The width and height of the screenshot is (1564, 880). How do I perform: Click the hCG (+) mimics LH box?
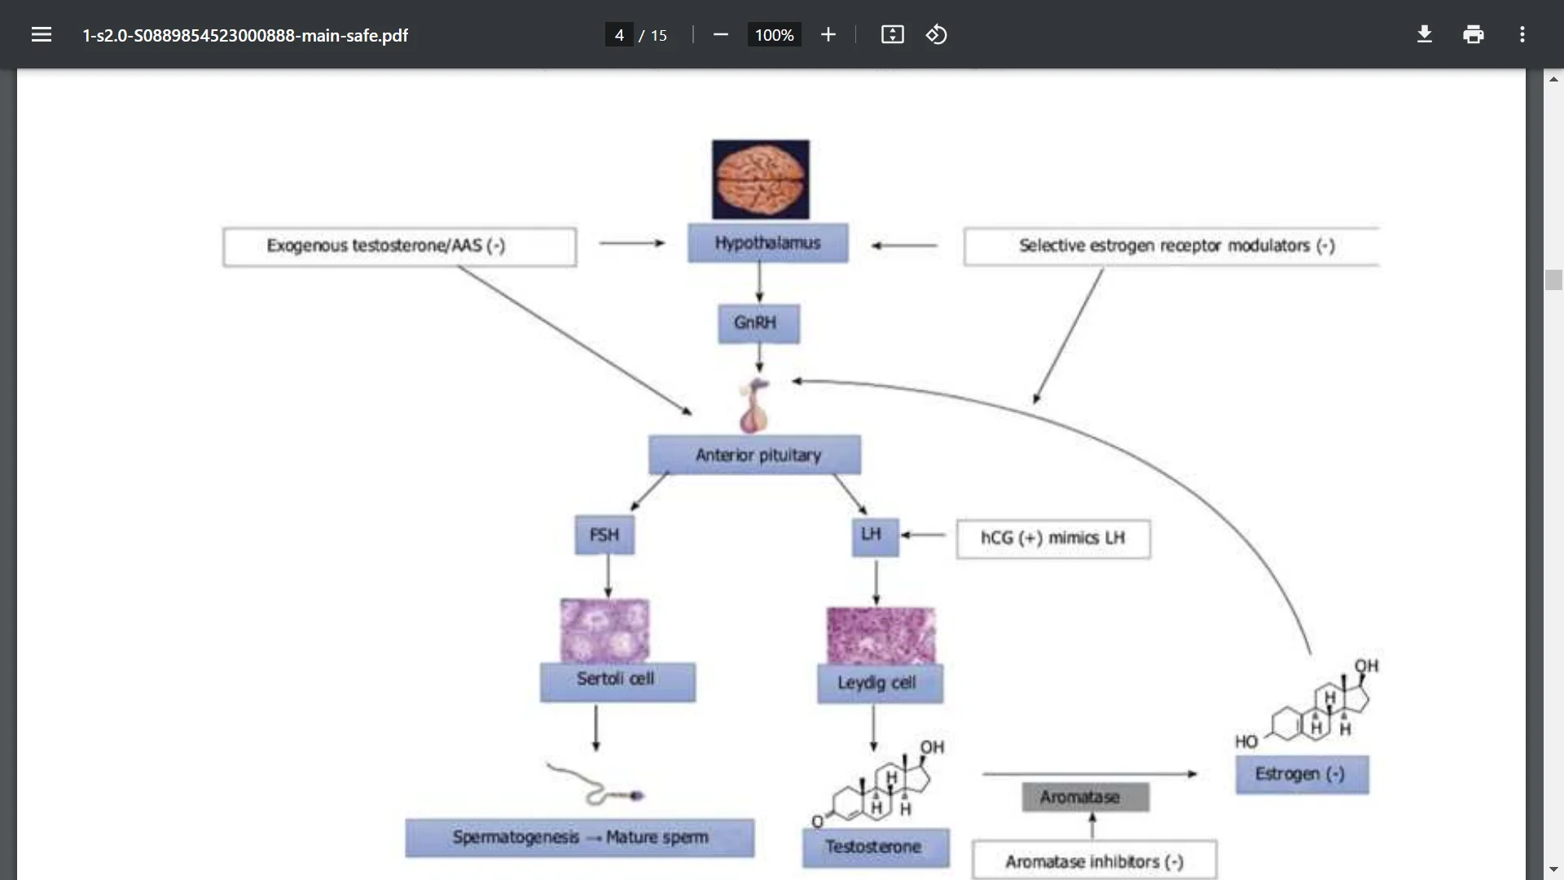pos(1053,539)
